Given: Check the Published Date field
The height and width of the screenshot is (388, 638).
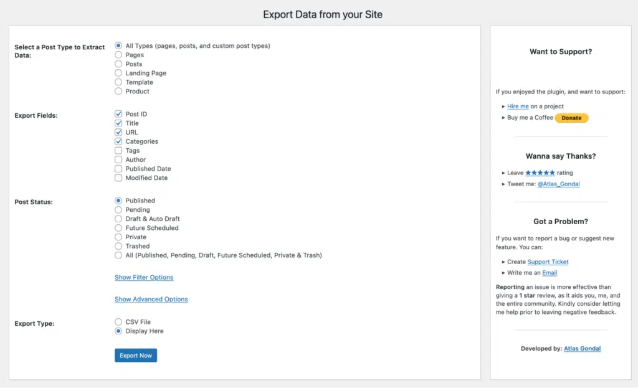Looking at the screenshot, I should [x=118, y=168].
